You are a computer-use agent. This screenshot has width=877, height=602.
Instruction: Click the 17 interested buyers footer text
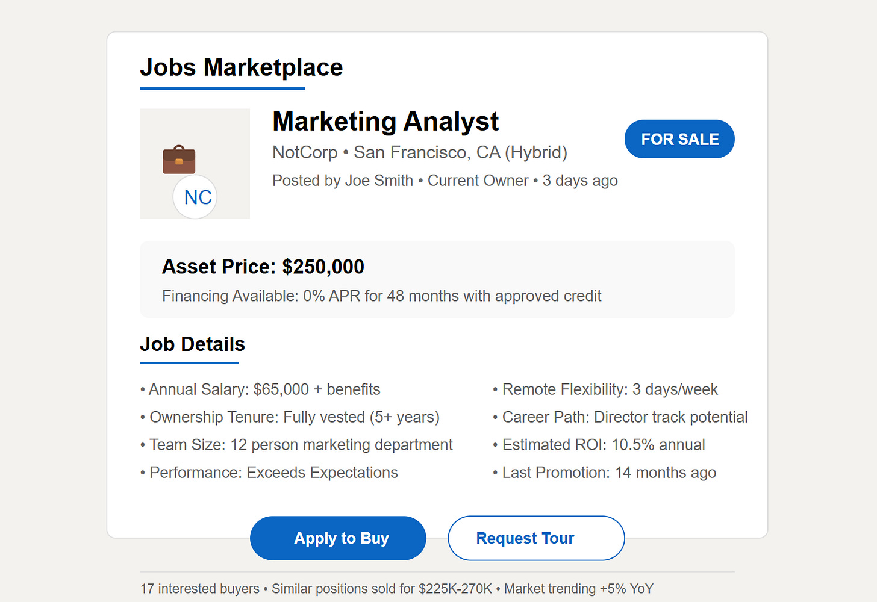[x=397, y=589]
